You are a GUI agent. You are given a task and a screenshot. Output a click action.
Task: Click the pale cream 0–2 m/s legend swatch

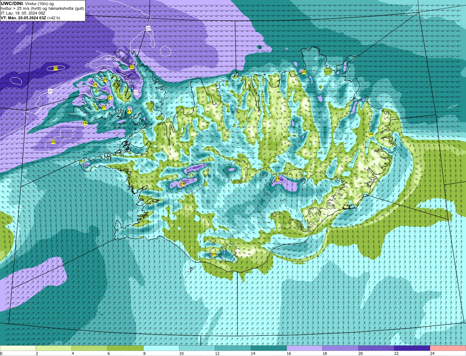tap(18, 348)
